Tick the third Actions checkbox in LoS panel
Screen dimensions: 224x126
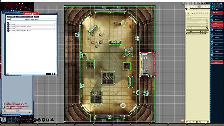[207, 24]
